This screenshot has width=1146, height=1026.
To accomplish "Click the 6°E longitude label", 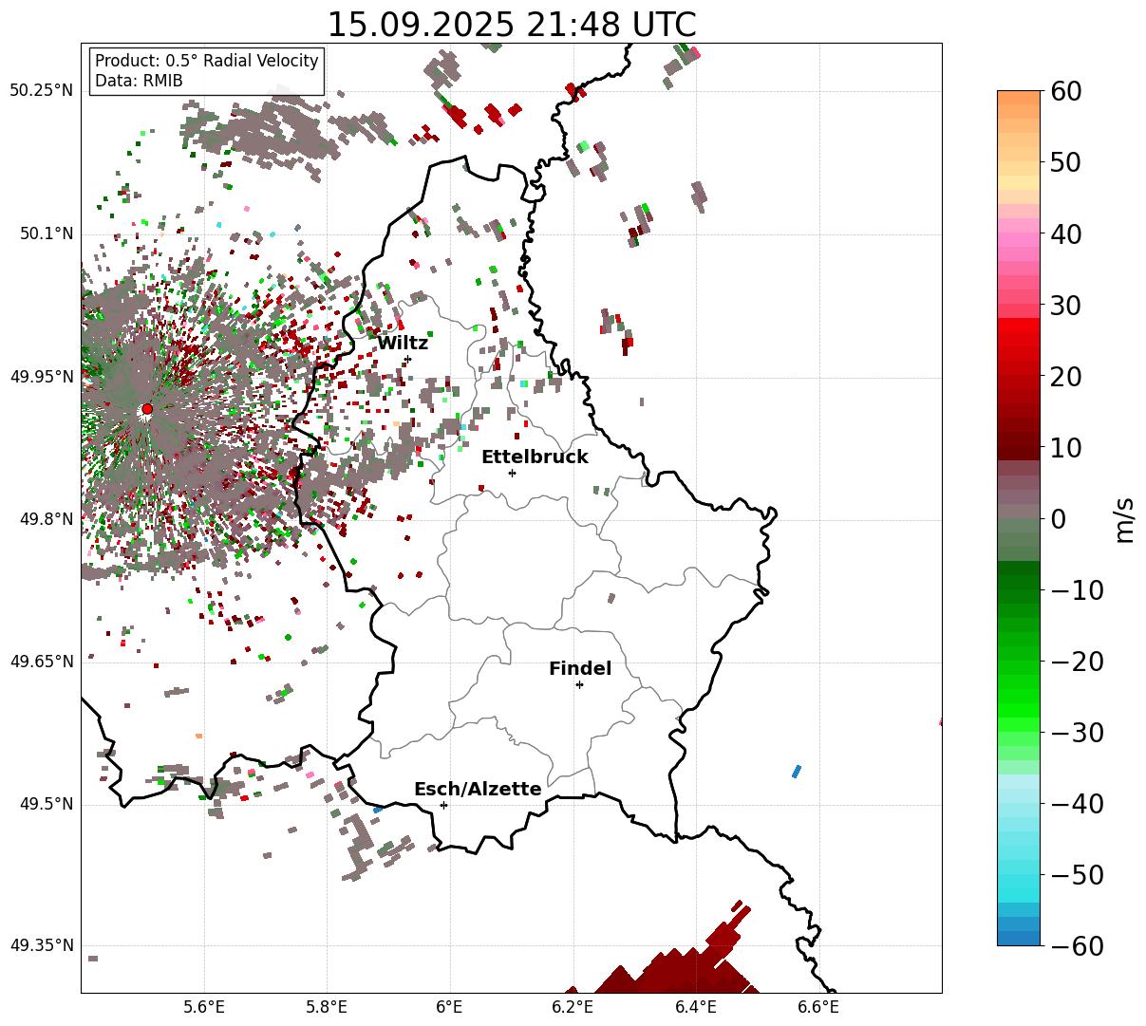I will pyautogui.click(x=450, y=1008).
